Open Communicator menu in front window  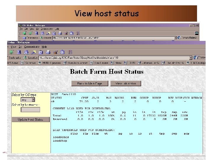(x=32, y=47)
